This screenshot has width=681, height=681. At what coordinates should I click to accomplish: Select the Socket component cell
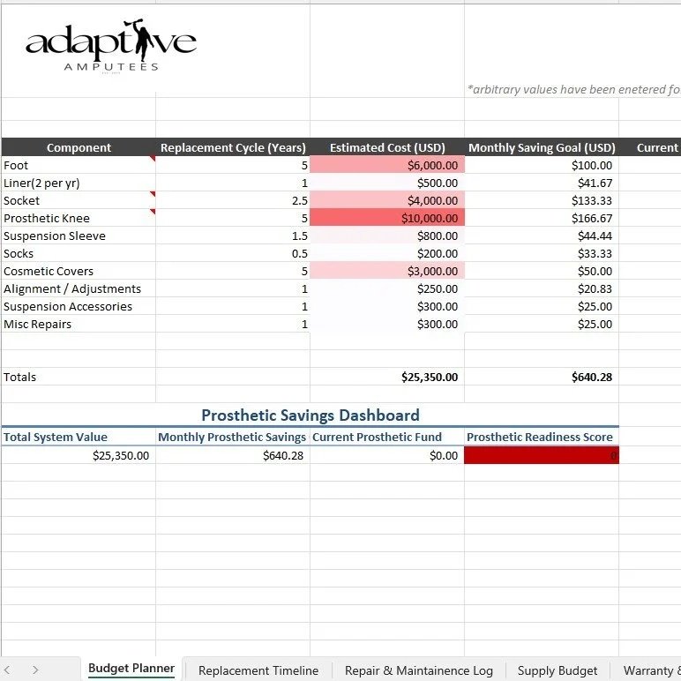pos(79,200)
